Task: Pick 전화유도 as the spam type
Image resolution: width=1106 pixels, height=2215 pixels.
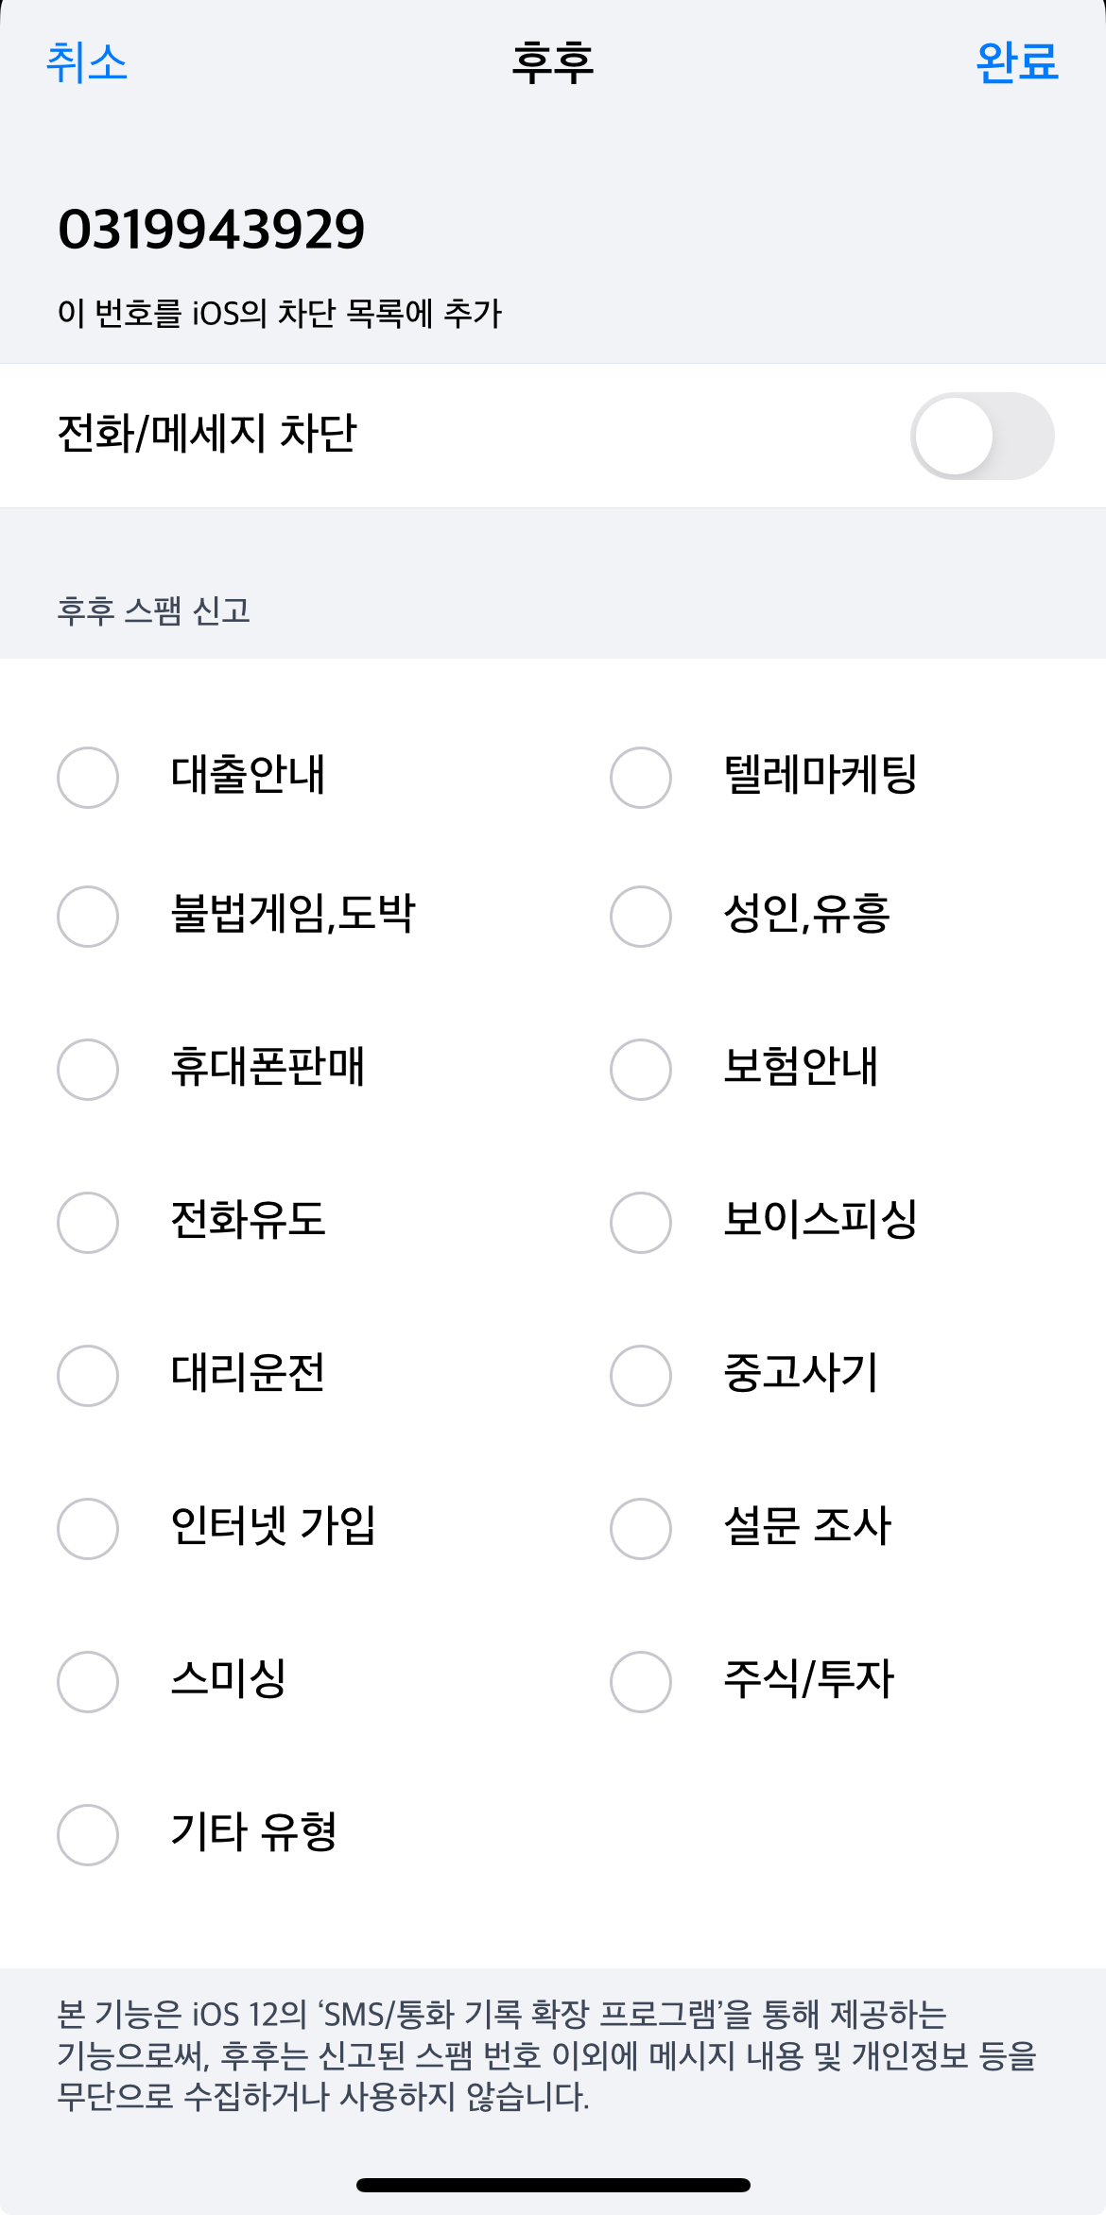Action: click(88, 1223)
